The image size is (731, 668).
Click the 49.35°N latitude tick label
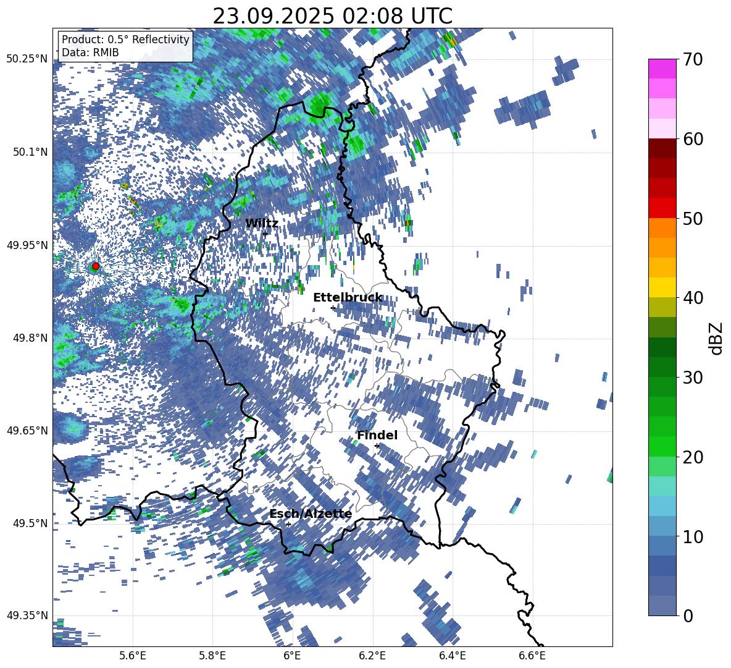(27, 615)
